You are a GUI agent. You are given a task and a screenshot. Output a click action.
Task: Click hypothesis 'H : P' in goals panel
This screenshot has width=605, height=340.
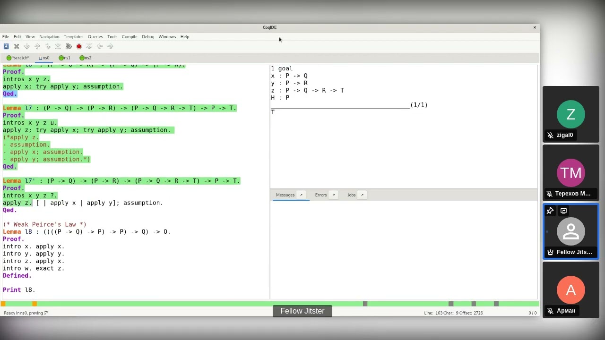click(280, 98)
